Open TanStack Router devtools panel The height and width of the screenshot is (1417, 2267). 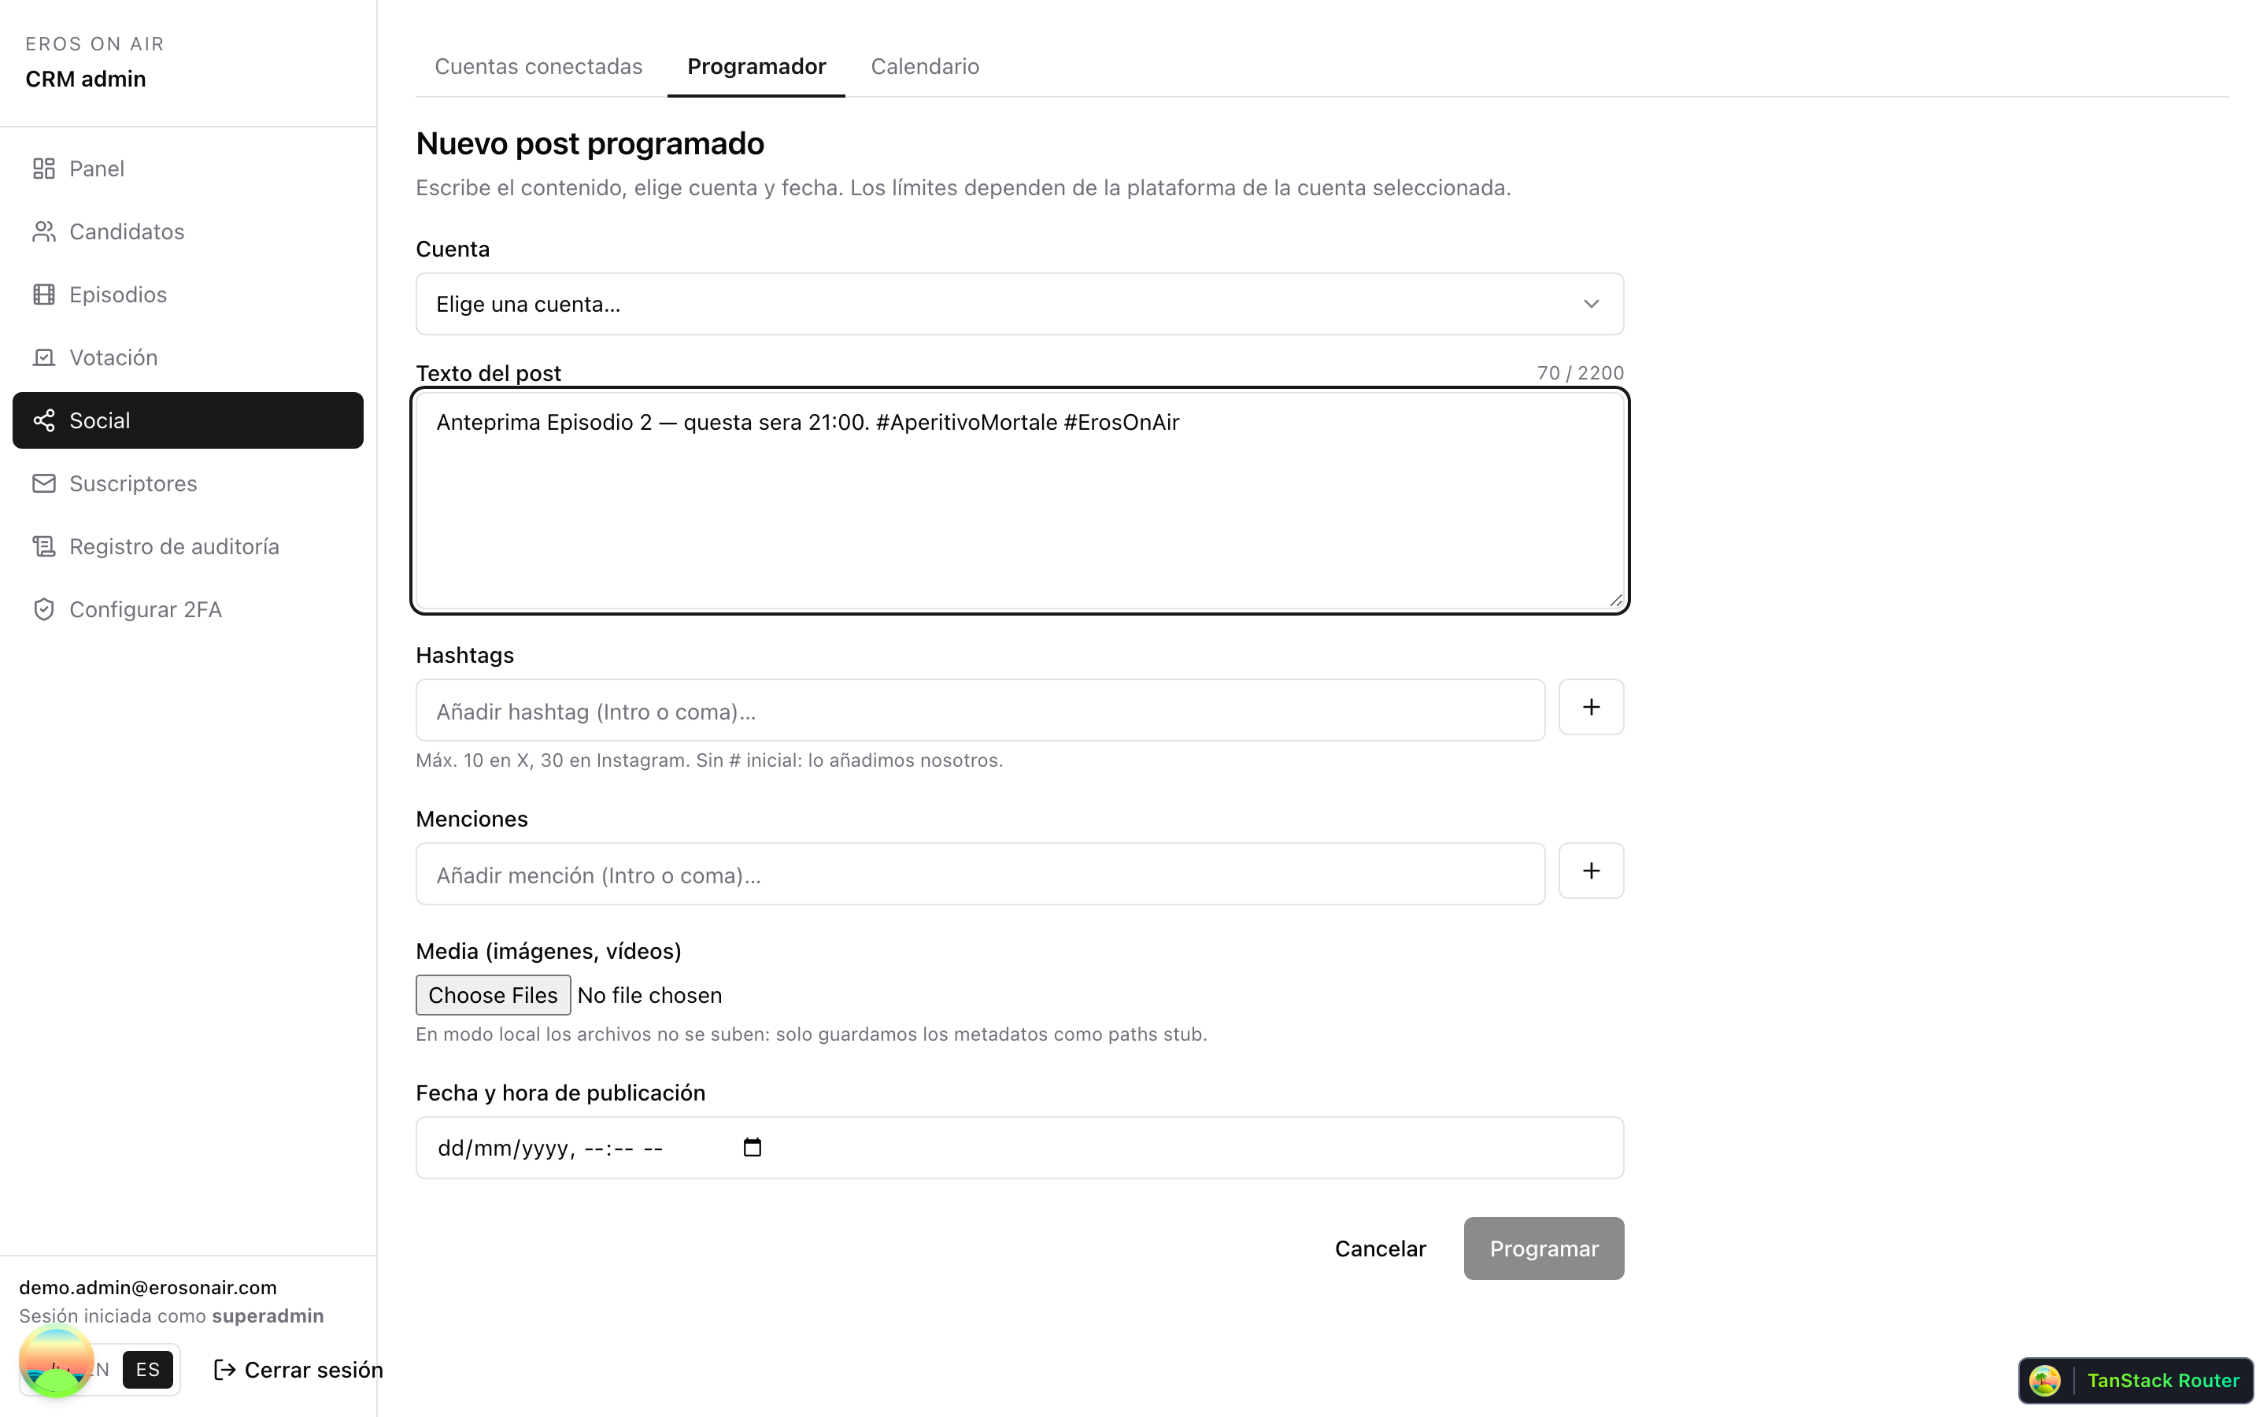2135,1381
